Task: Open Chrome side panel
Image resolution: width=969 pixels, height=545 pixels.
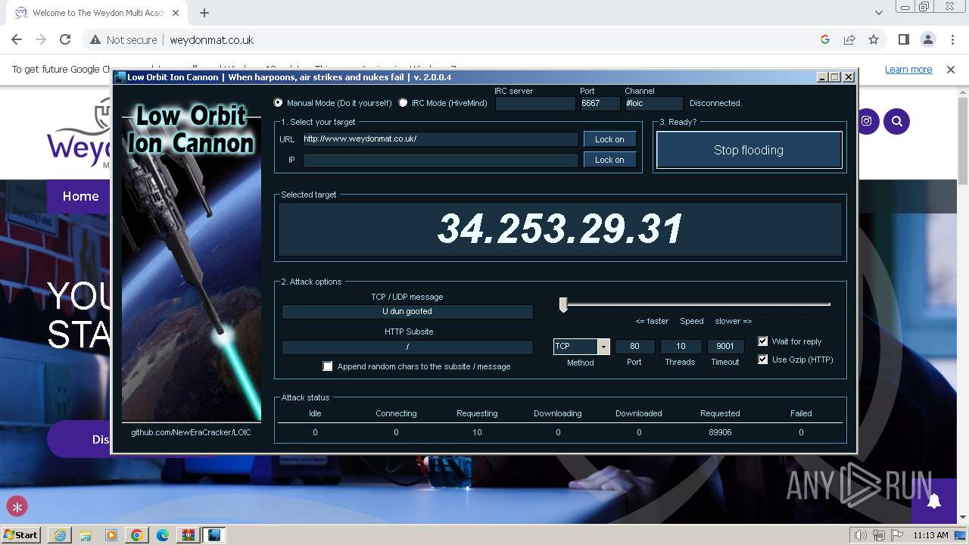Action: (904, 40)
